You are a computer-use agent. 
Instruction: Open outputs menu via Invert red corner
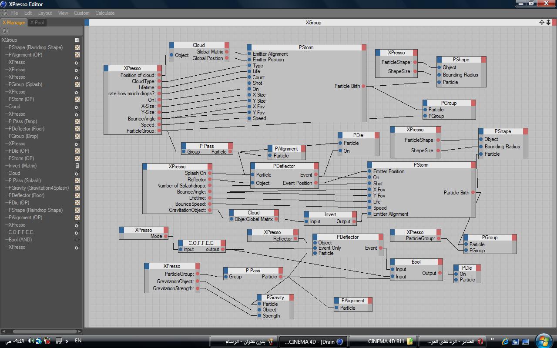pyautogui.click(x=354, y=214)
